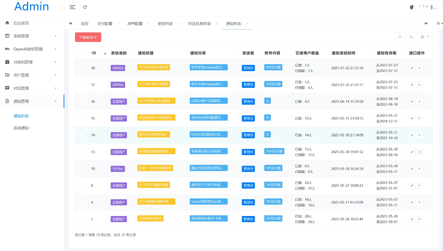Switch to the 密钥列表 tab
The height and width of the screenshot is (251, 443).
click(x=165, y=24)
